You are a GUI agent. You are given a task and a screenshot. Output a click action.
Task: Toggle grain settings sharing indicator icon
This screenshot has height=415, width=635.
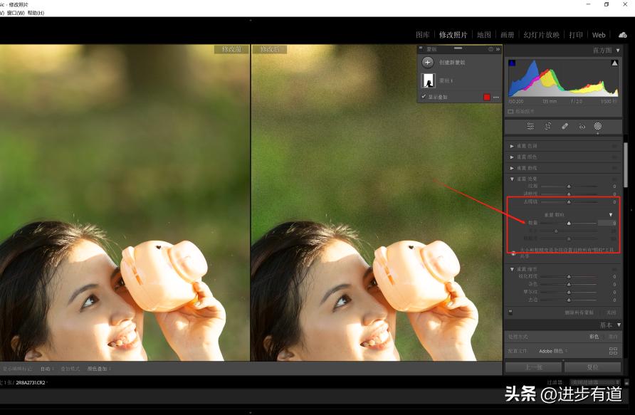pos(513,253)
